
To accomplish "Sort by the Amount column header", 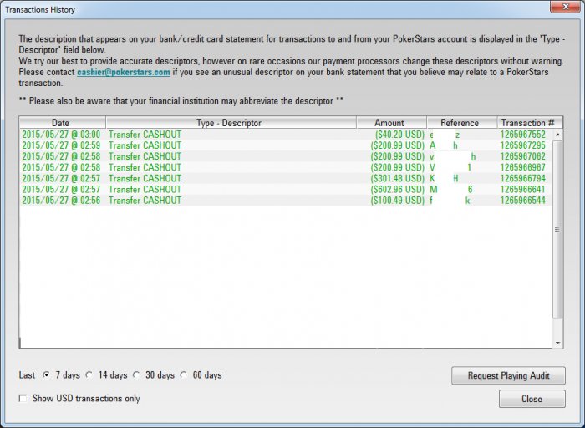I will [x=391, y=123].
